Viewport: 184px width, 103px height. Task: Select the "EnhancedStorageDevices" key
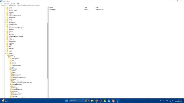(x=20, y=78)
